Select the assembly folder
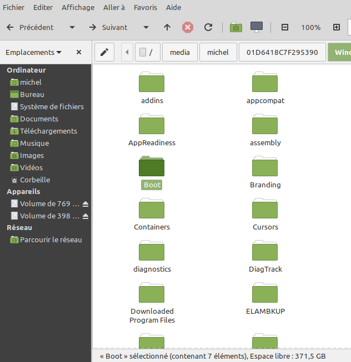Screen dimensions: 351x362 (265, 130)
